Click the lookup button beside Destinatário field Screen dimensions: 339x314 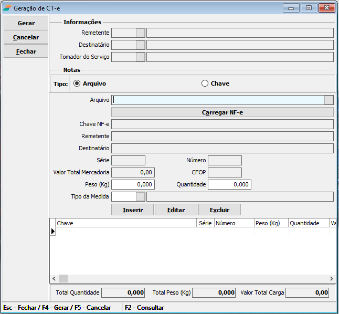tap(140, 45)
